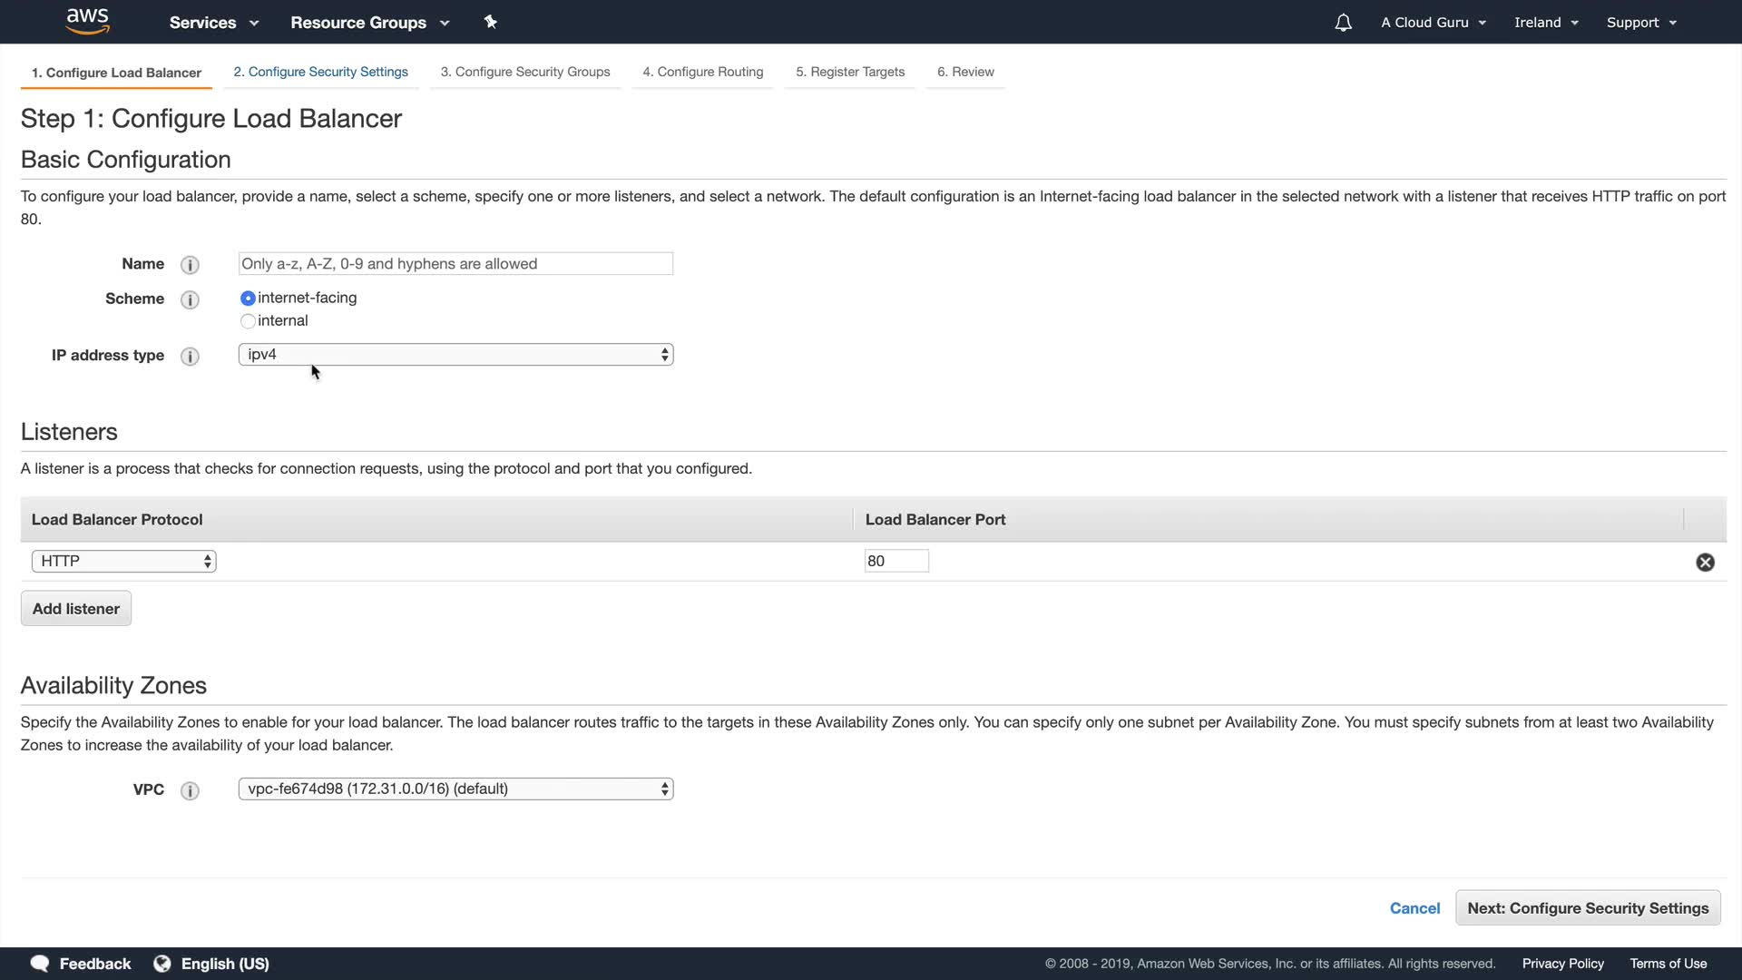Screen dimensions: 1742x980
Task: Click the info icon beside IP address type
Action: click(x=190, y=357)
